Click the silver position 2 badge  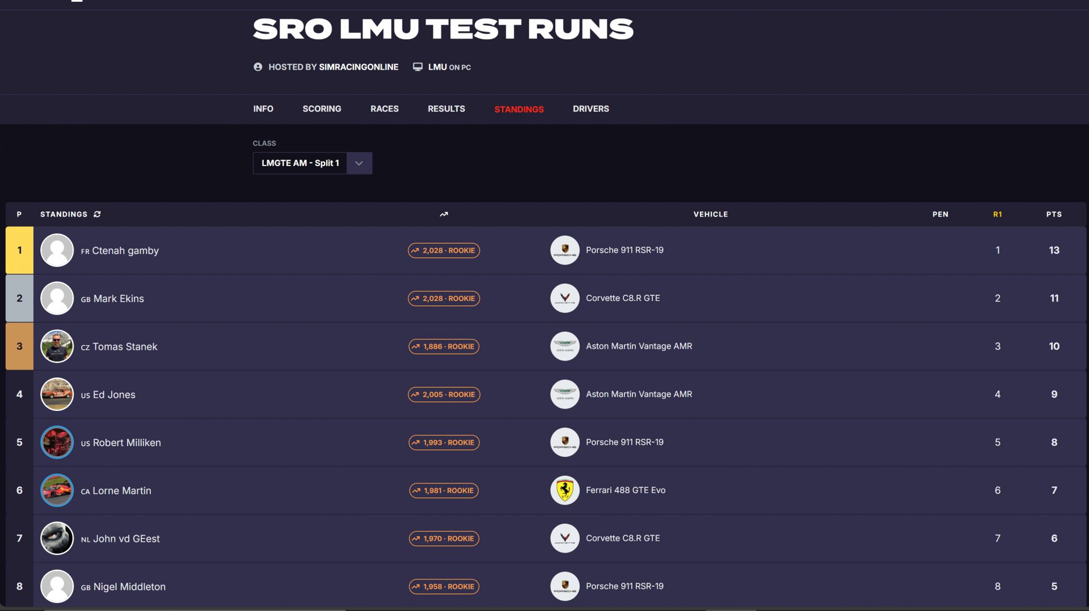tap(19, 298)
